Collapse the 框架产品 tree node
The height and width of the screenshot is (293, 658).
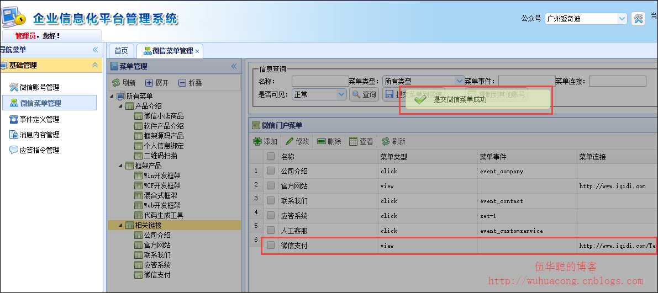click(121, 166)
